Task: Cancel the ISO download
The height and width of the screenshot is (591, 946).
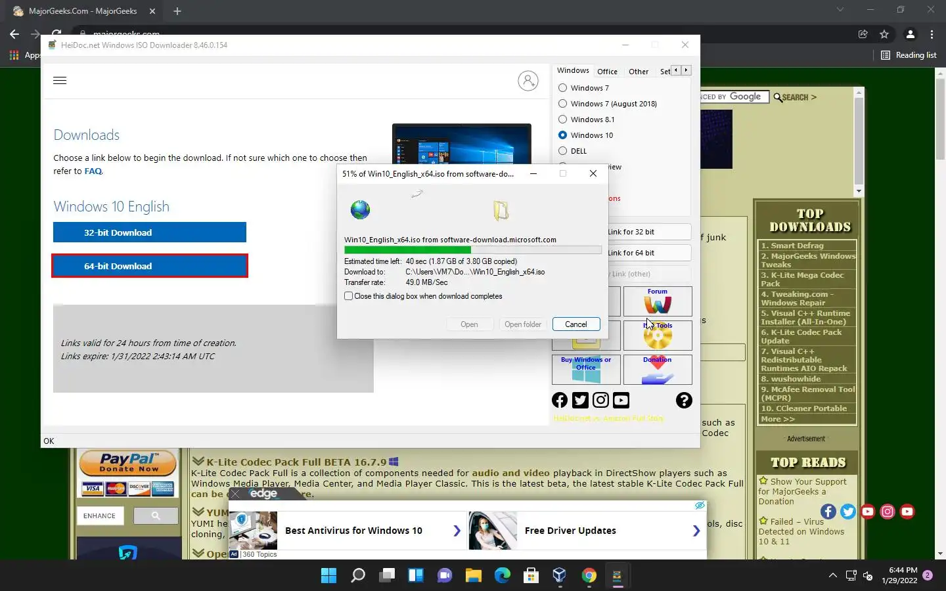Action: tap(576, 324)
